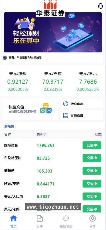This screenshot has width=106, height=230.
Task: Click the swap icon beside 持仓中心
Action: 66,104
